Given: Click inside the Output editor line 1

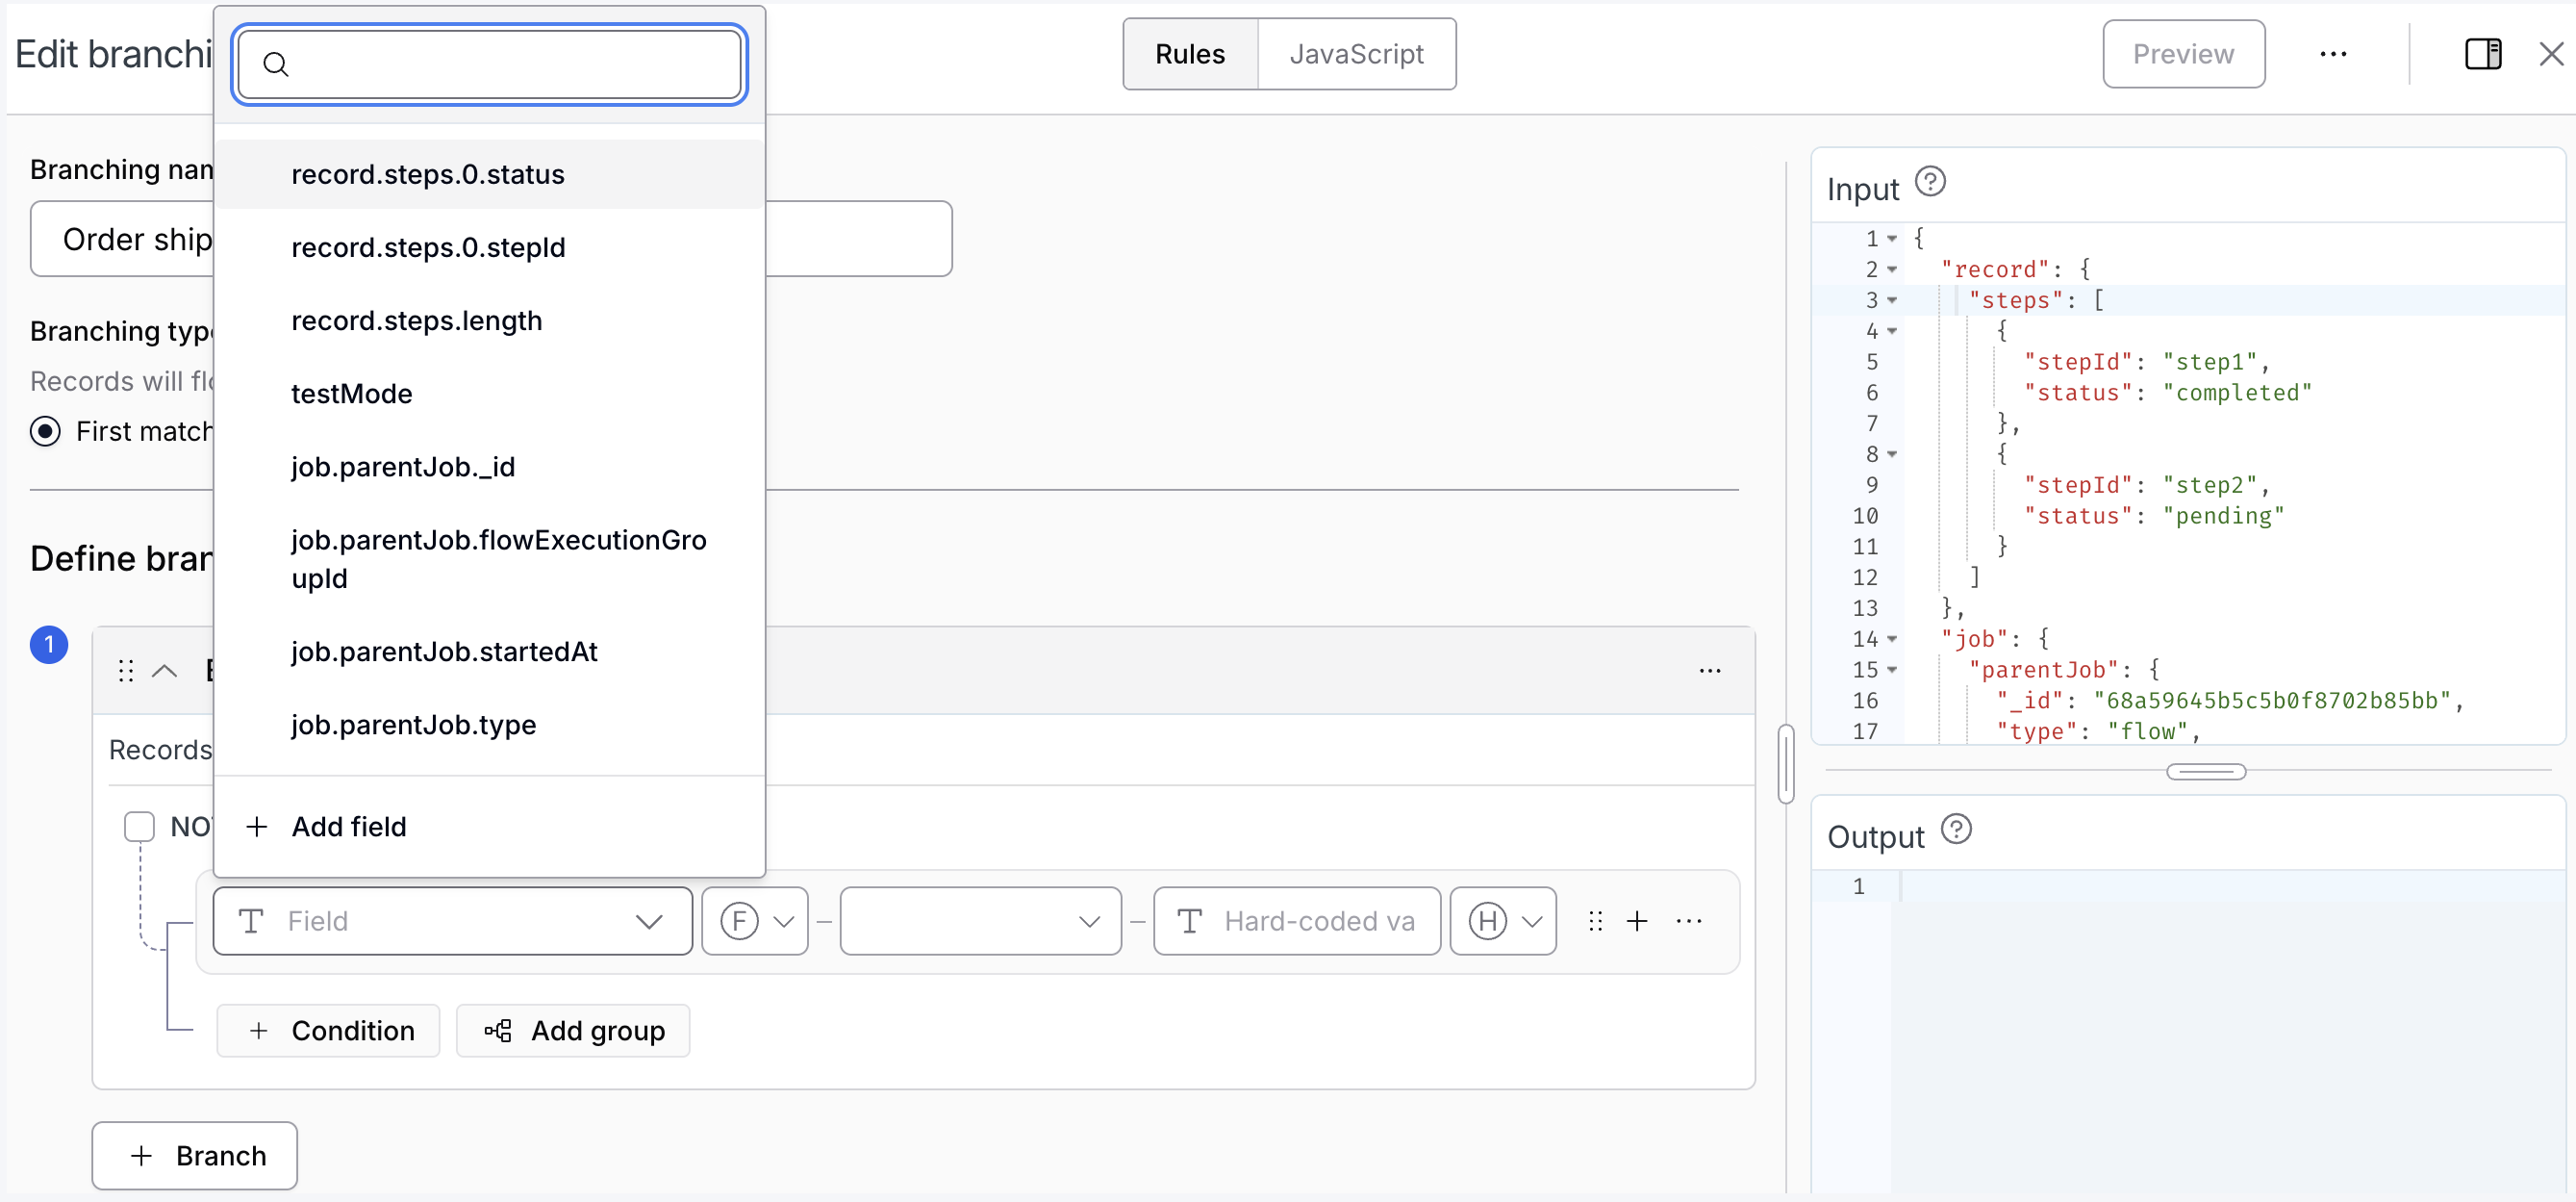Looking at the screenshot, I should coord(2230,886).
